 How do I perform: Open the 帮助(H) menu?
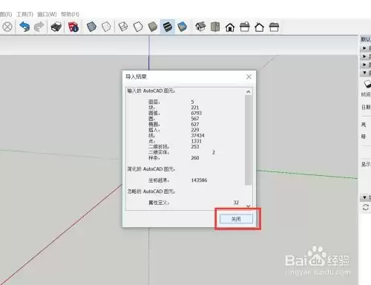pyautogui.click(x=70, y=14)
